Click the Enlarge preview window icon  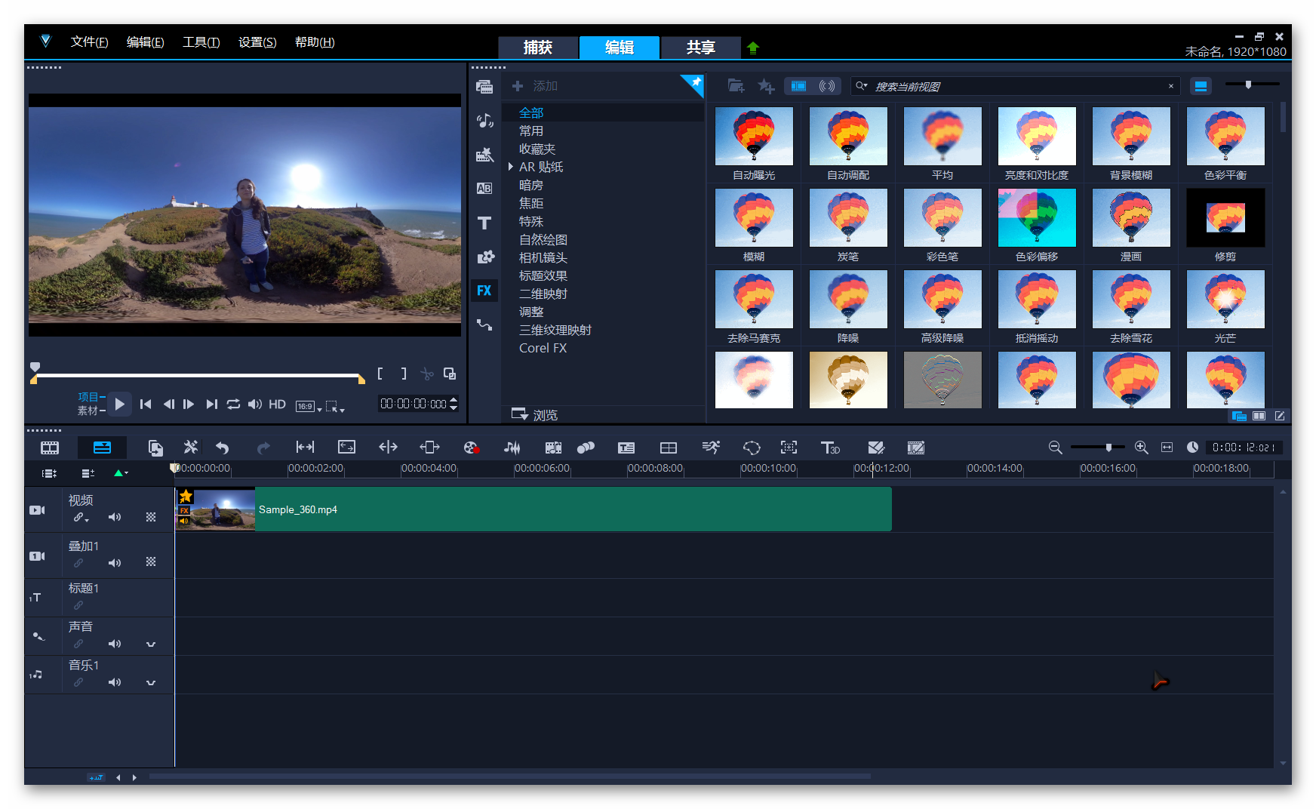click(x=450, y=374)
